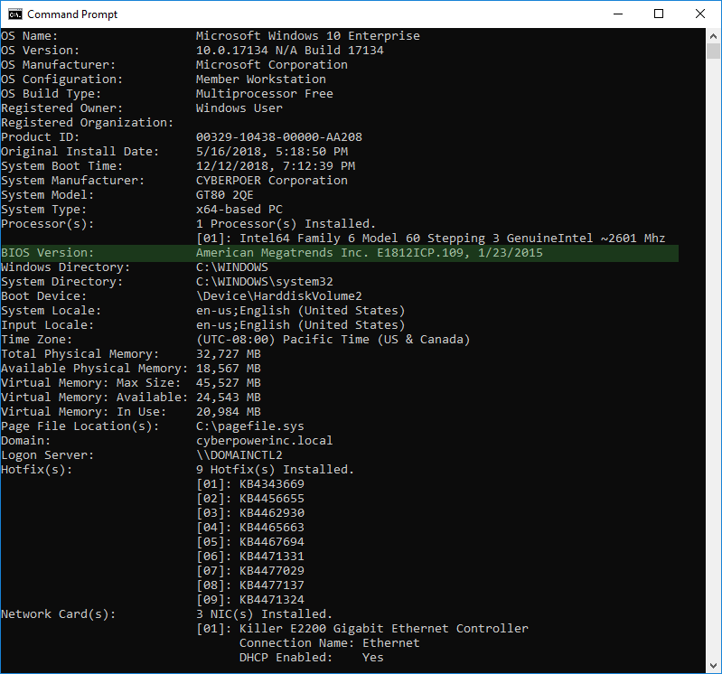
Task: Click the 'Intel64 Family 6 Model 60' processor line
Action: (430, 238)
